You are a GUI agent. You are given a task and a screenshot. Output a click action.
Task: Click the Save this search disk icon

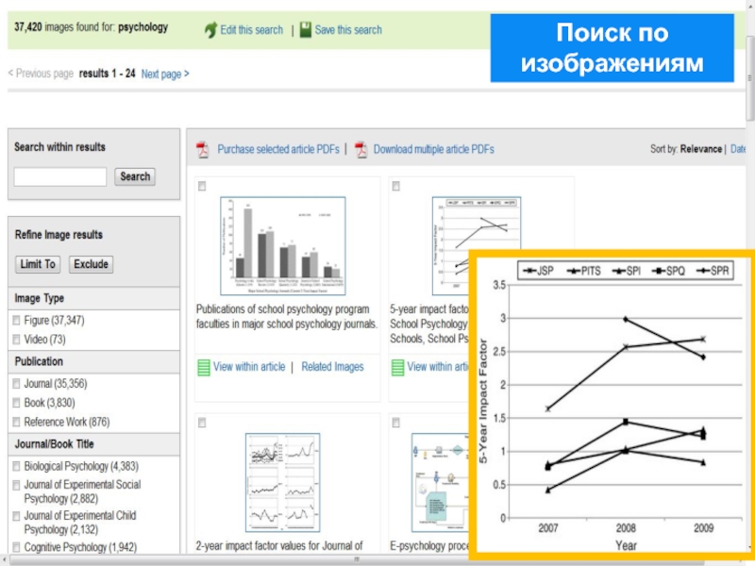(x=304, y=30)
